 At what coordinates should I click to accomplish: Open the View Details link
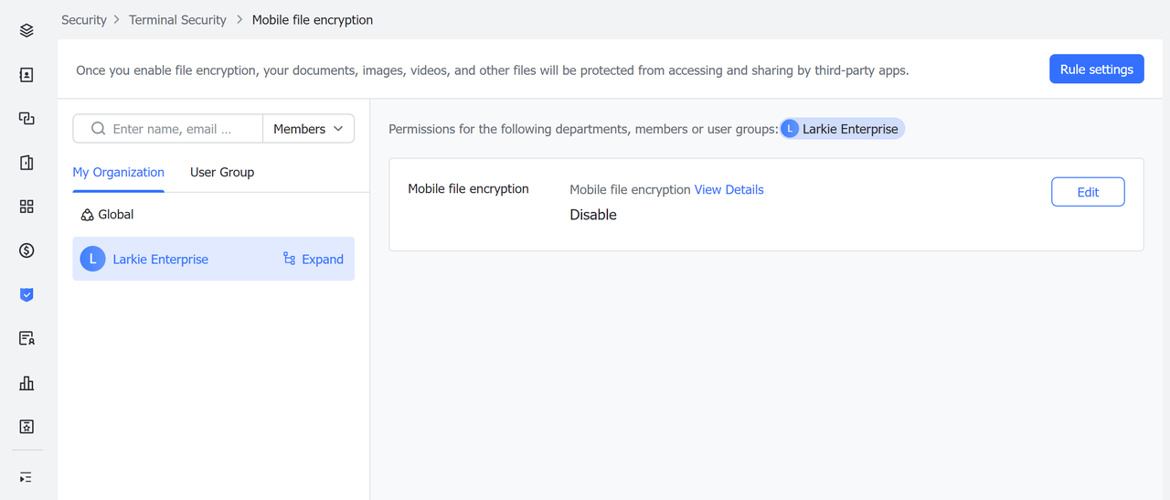point(729,189)
